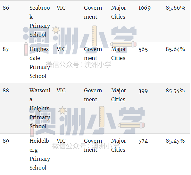Click the 399 enrolment value

click(143, 91)
